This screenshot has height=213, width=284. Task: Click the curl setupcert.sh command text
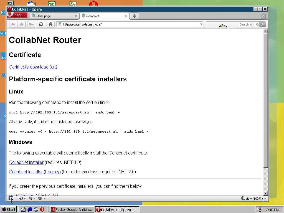64,112
